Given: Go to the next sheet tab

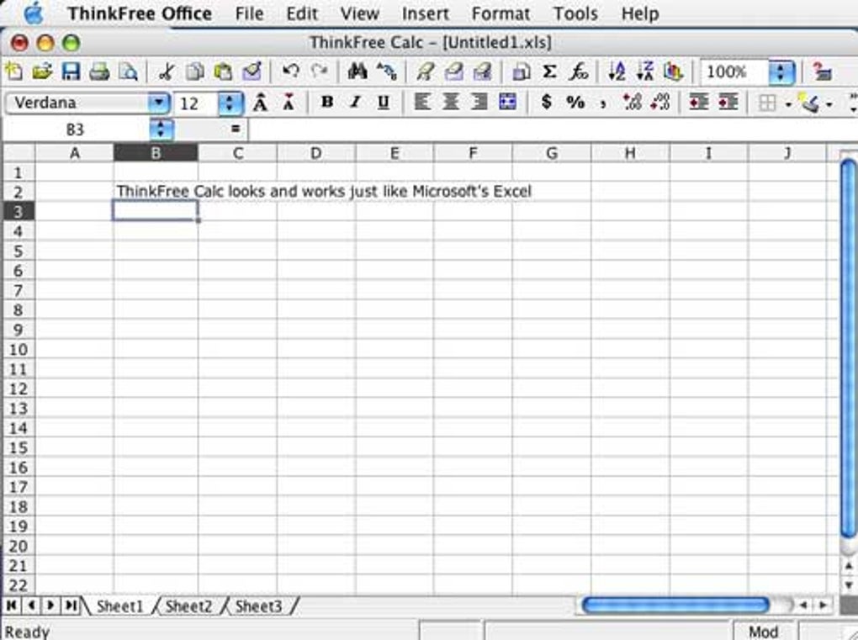Looking at the screenshot, I should (50, 605).
